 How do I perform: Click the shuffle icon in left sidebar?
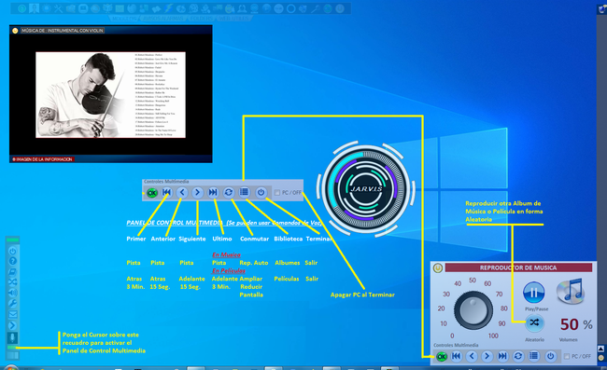point(12,282)
